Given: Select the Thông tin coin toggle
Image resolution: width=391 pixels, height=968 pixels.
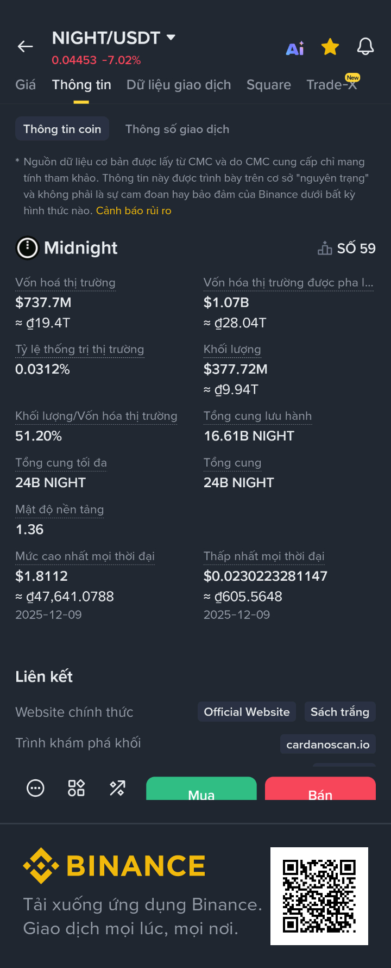Looking at the screenshot, I should [62, 129].
